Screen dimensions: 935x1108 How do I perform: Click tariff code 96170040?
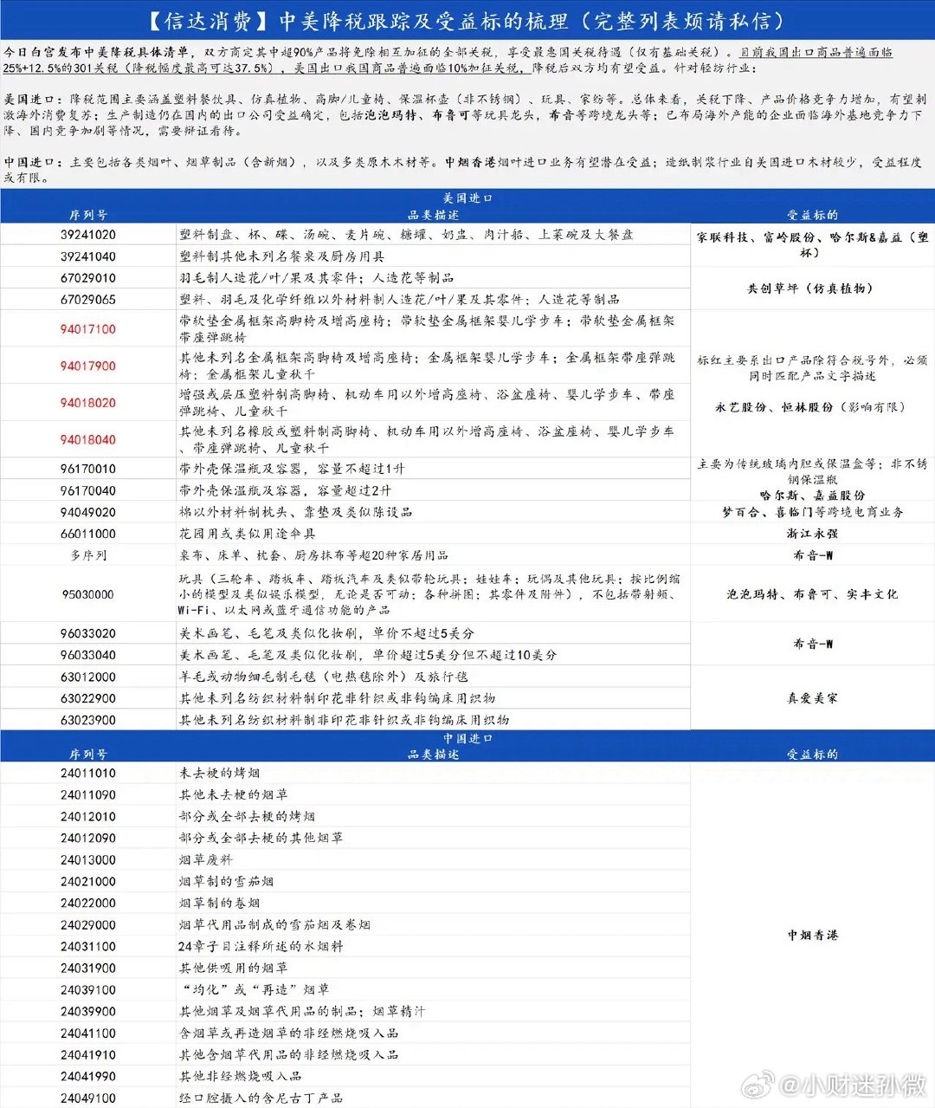pos(88,490)
